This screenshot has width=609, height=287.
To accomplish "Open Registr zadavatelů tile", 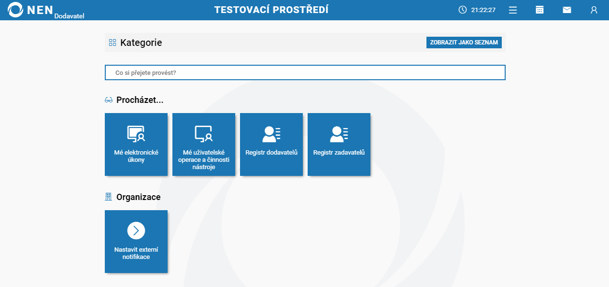I will coord(339,144).
